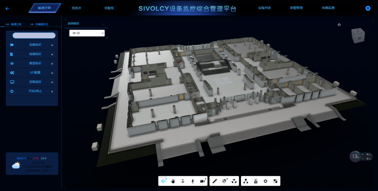This screenshot has height=191, width=378.
Task: Click the weather cloud icon
Action: pyautogui.click(x=16, y=165)
